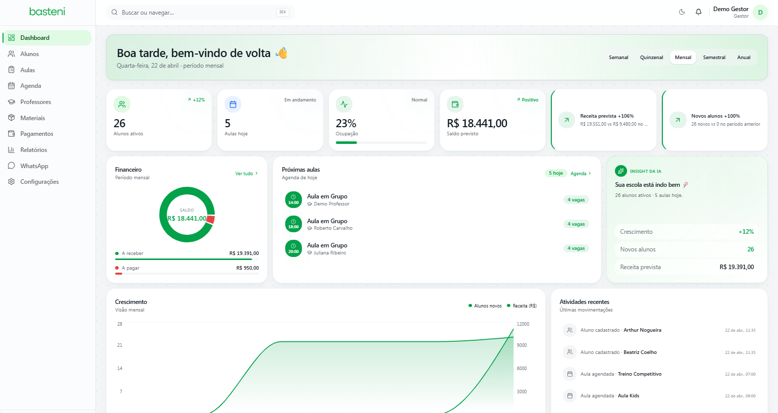
Task: Click the Ocupação activity icon
Action: click(x=344, y=105)
